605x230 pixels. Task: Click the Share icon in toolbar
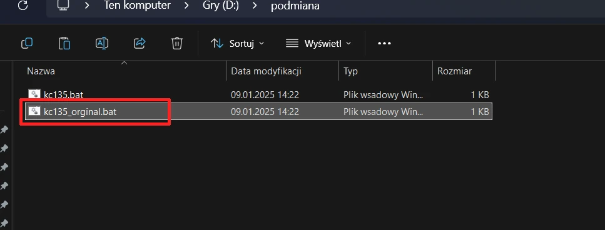140,43
